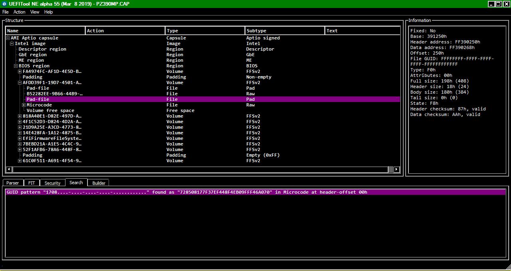Select the GbE region row
The image size is (511, 271).
click(x=203, y=55)
